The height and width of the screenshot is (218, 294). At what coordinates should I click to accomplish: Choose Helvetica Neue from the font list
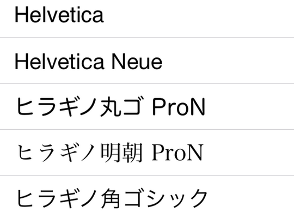(147, 60)
